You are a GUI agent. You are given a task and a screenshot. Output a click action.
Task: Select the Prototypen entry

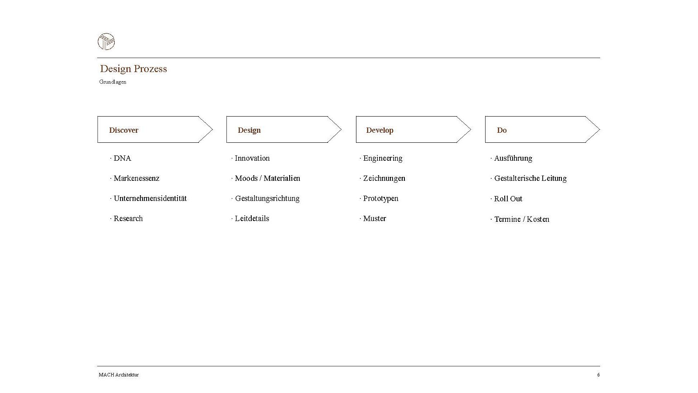coord(380,198)
